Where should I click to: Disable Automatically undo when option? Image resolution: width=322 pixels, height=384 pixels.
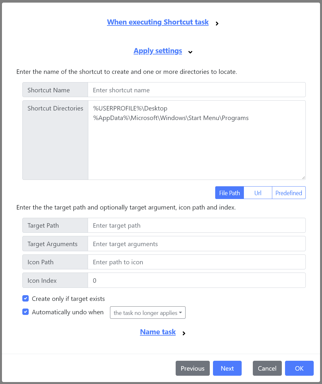coord(26,312)
